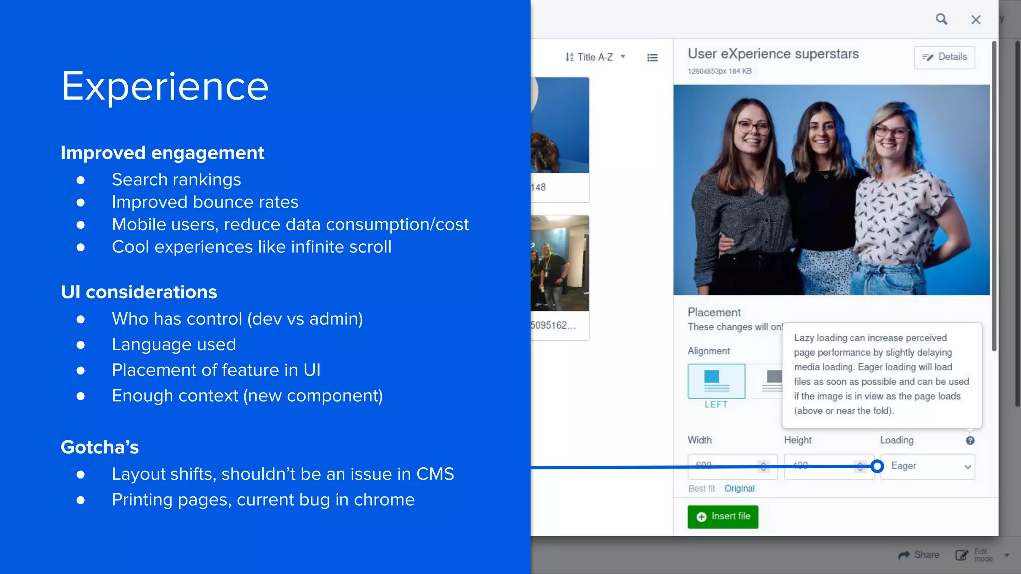The height and width of the screenshot is (574, 1021).
Task: Close the file selection dialog
Action: point(976,20)
